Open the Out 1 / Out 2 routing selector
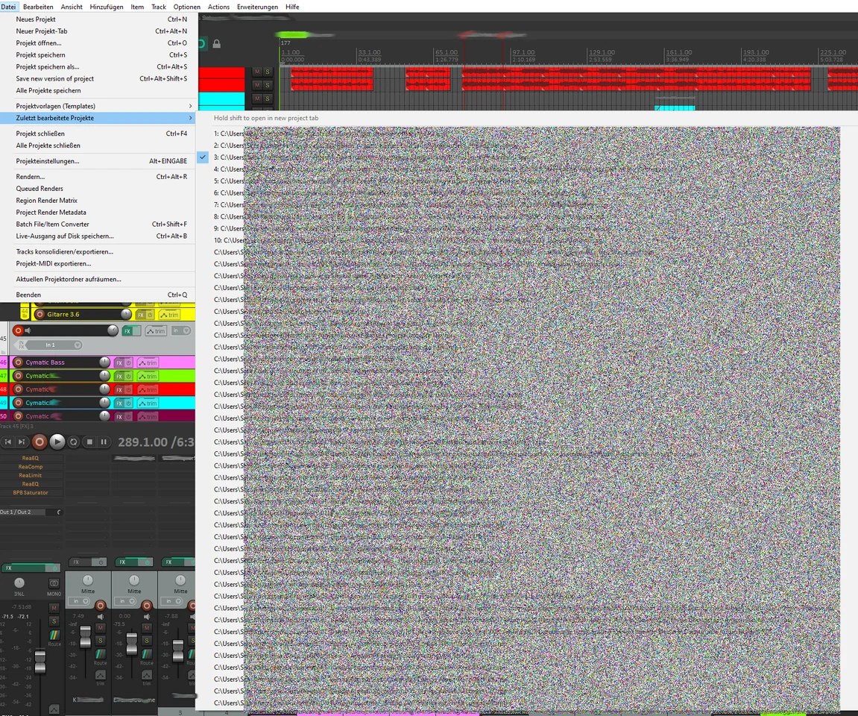The height and width of the screenshot is (716, 858). pyautogui.click(x=19, y=512)
